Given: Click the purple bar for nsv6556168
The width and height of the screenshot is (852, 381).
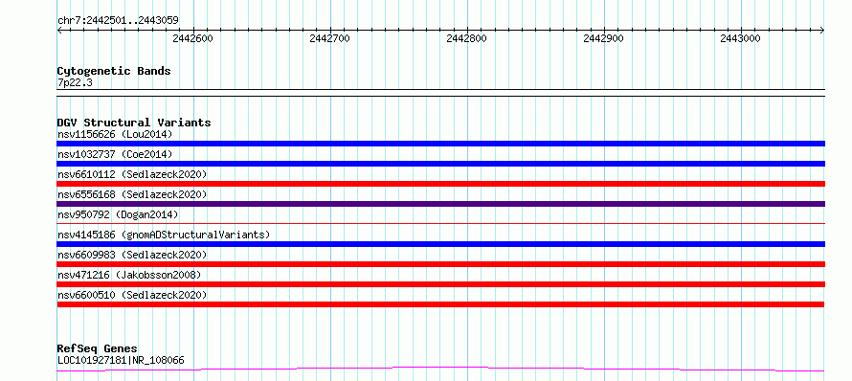Looking at the screenshot, I should [x=440, y=204].
